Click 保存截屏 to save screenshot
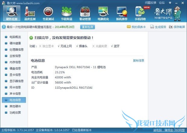This screenshot has height=133, width=187. tap(177, 27)
